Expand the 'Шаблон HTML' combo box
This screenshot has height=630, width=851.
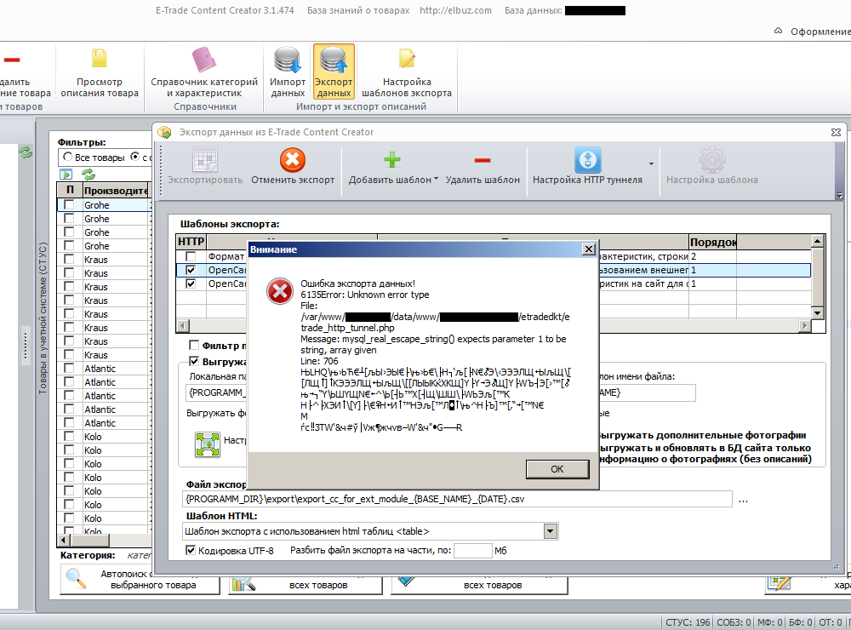[x=551, y=531]
